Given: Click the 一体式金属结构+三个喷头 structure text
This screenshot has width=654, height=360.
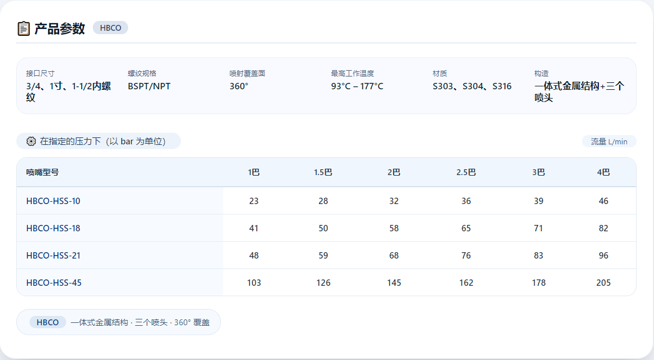Looking at the screenshot, I should pos(579,92).
